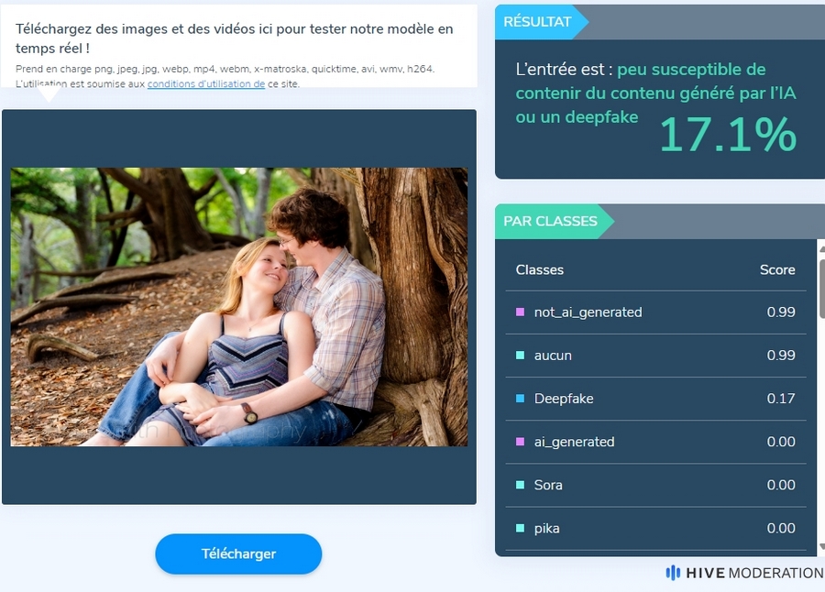Click the cyan swatch beside Sora

click(x=520, y=485)
